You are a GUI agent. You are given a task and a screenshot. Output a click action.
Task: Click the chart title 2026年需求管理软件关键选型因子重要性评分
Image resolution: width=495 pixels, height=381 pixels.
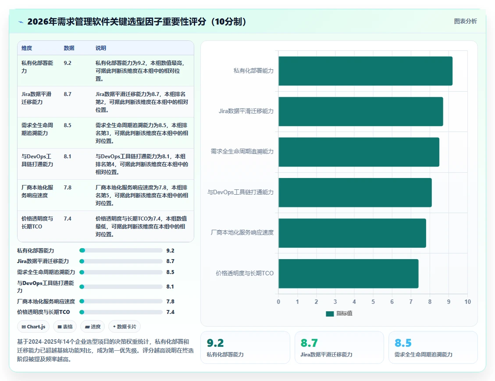click(137, 22)
